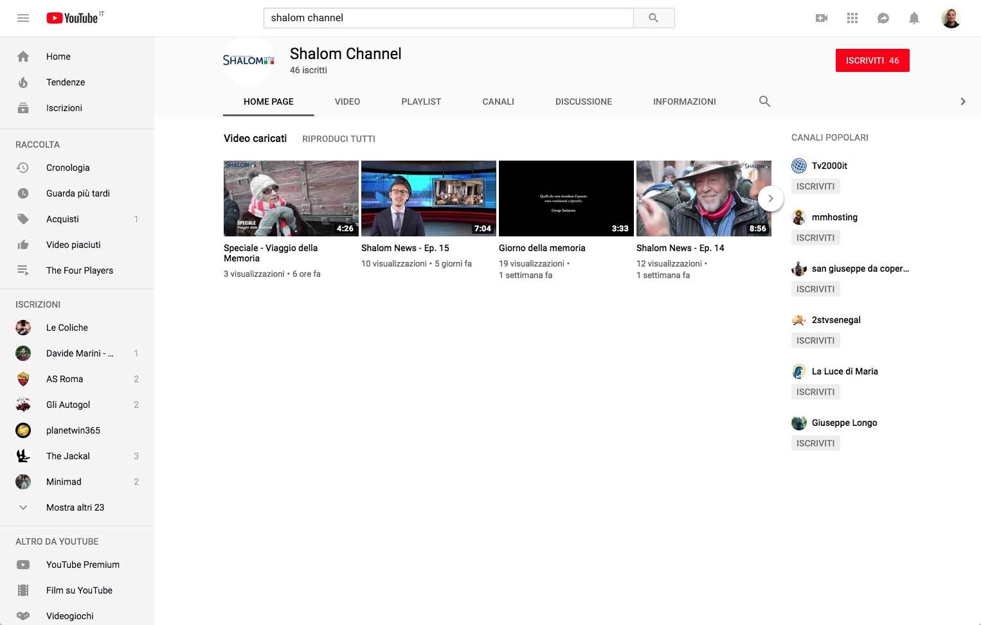Open Le Coliche subscription

(77, 328)
